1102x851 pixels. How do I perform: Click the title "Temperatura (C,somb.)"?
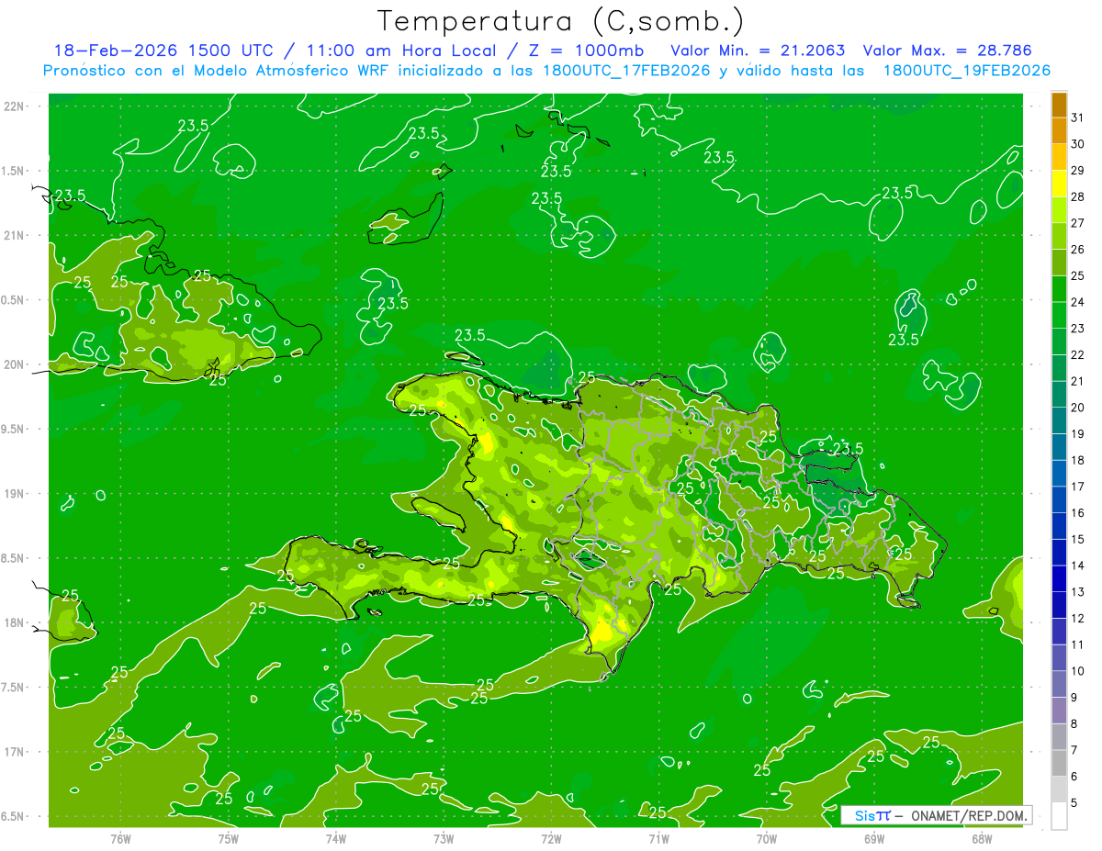pyautogui.click(x=560, y=21)
